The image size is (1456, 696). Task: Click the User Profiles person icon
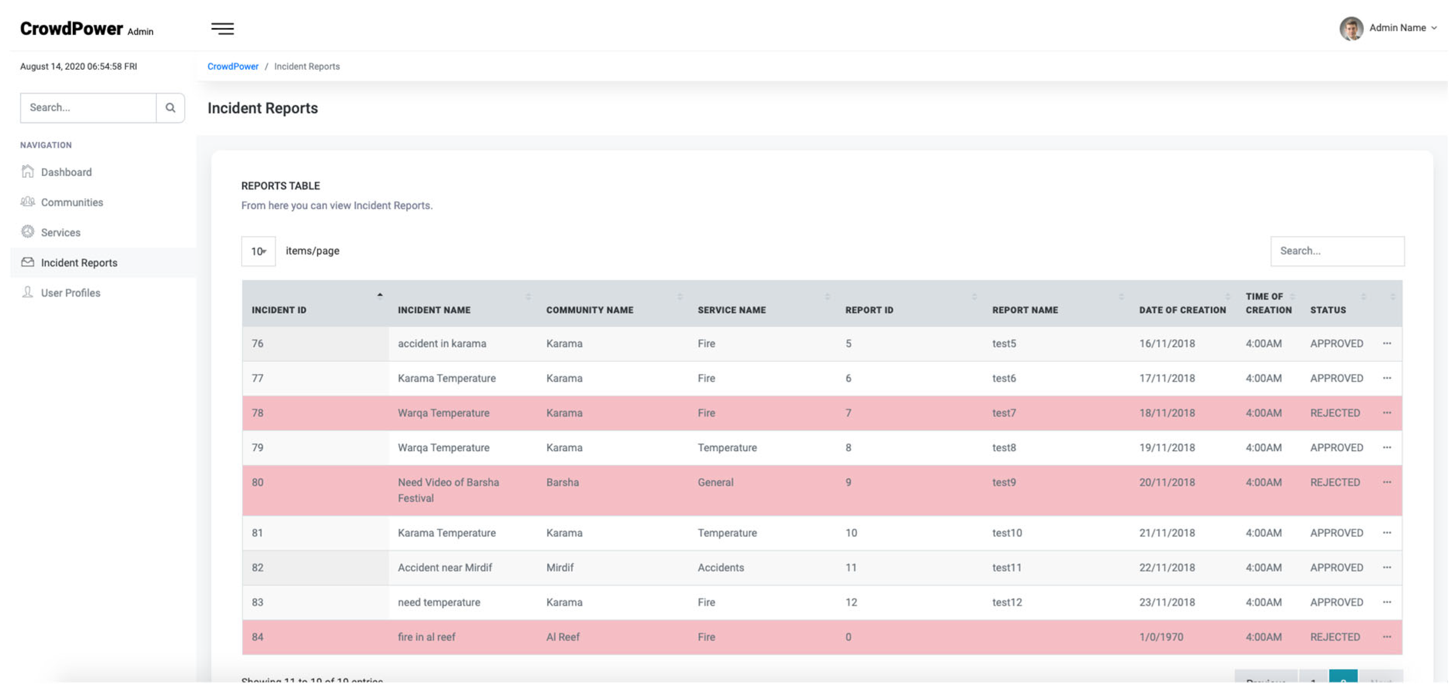tap(28, 292)
